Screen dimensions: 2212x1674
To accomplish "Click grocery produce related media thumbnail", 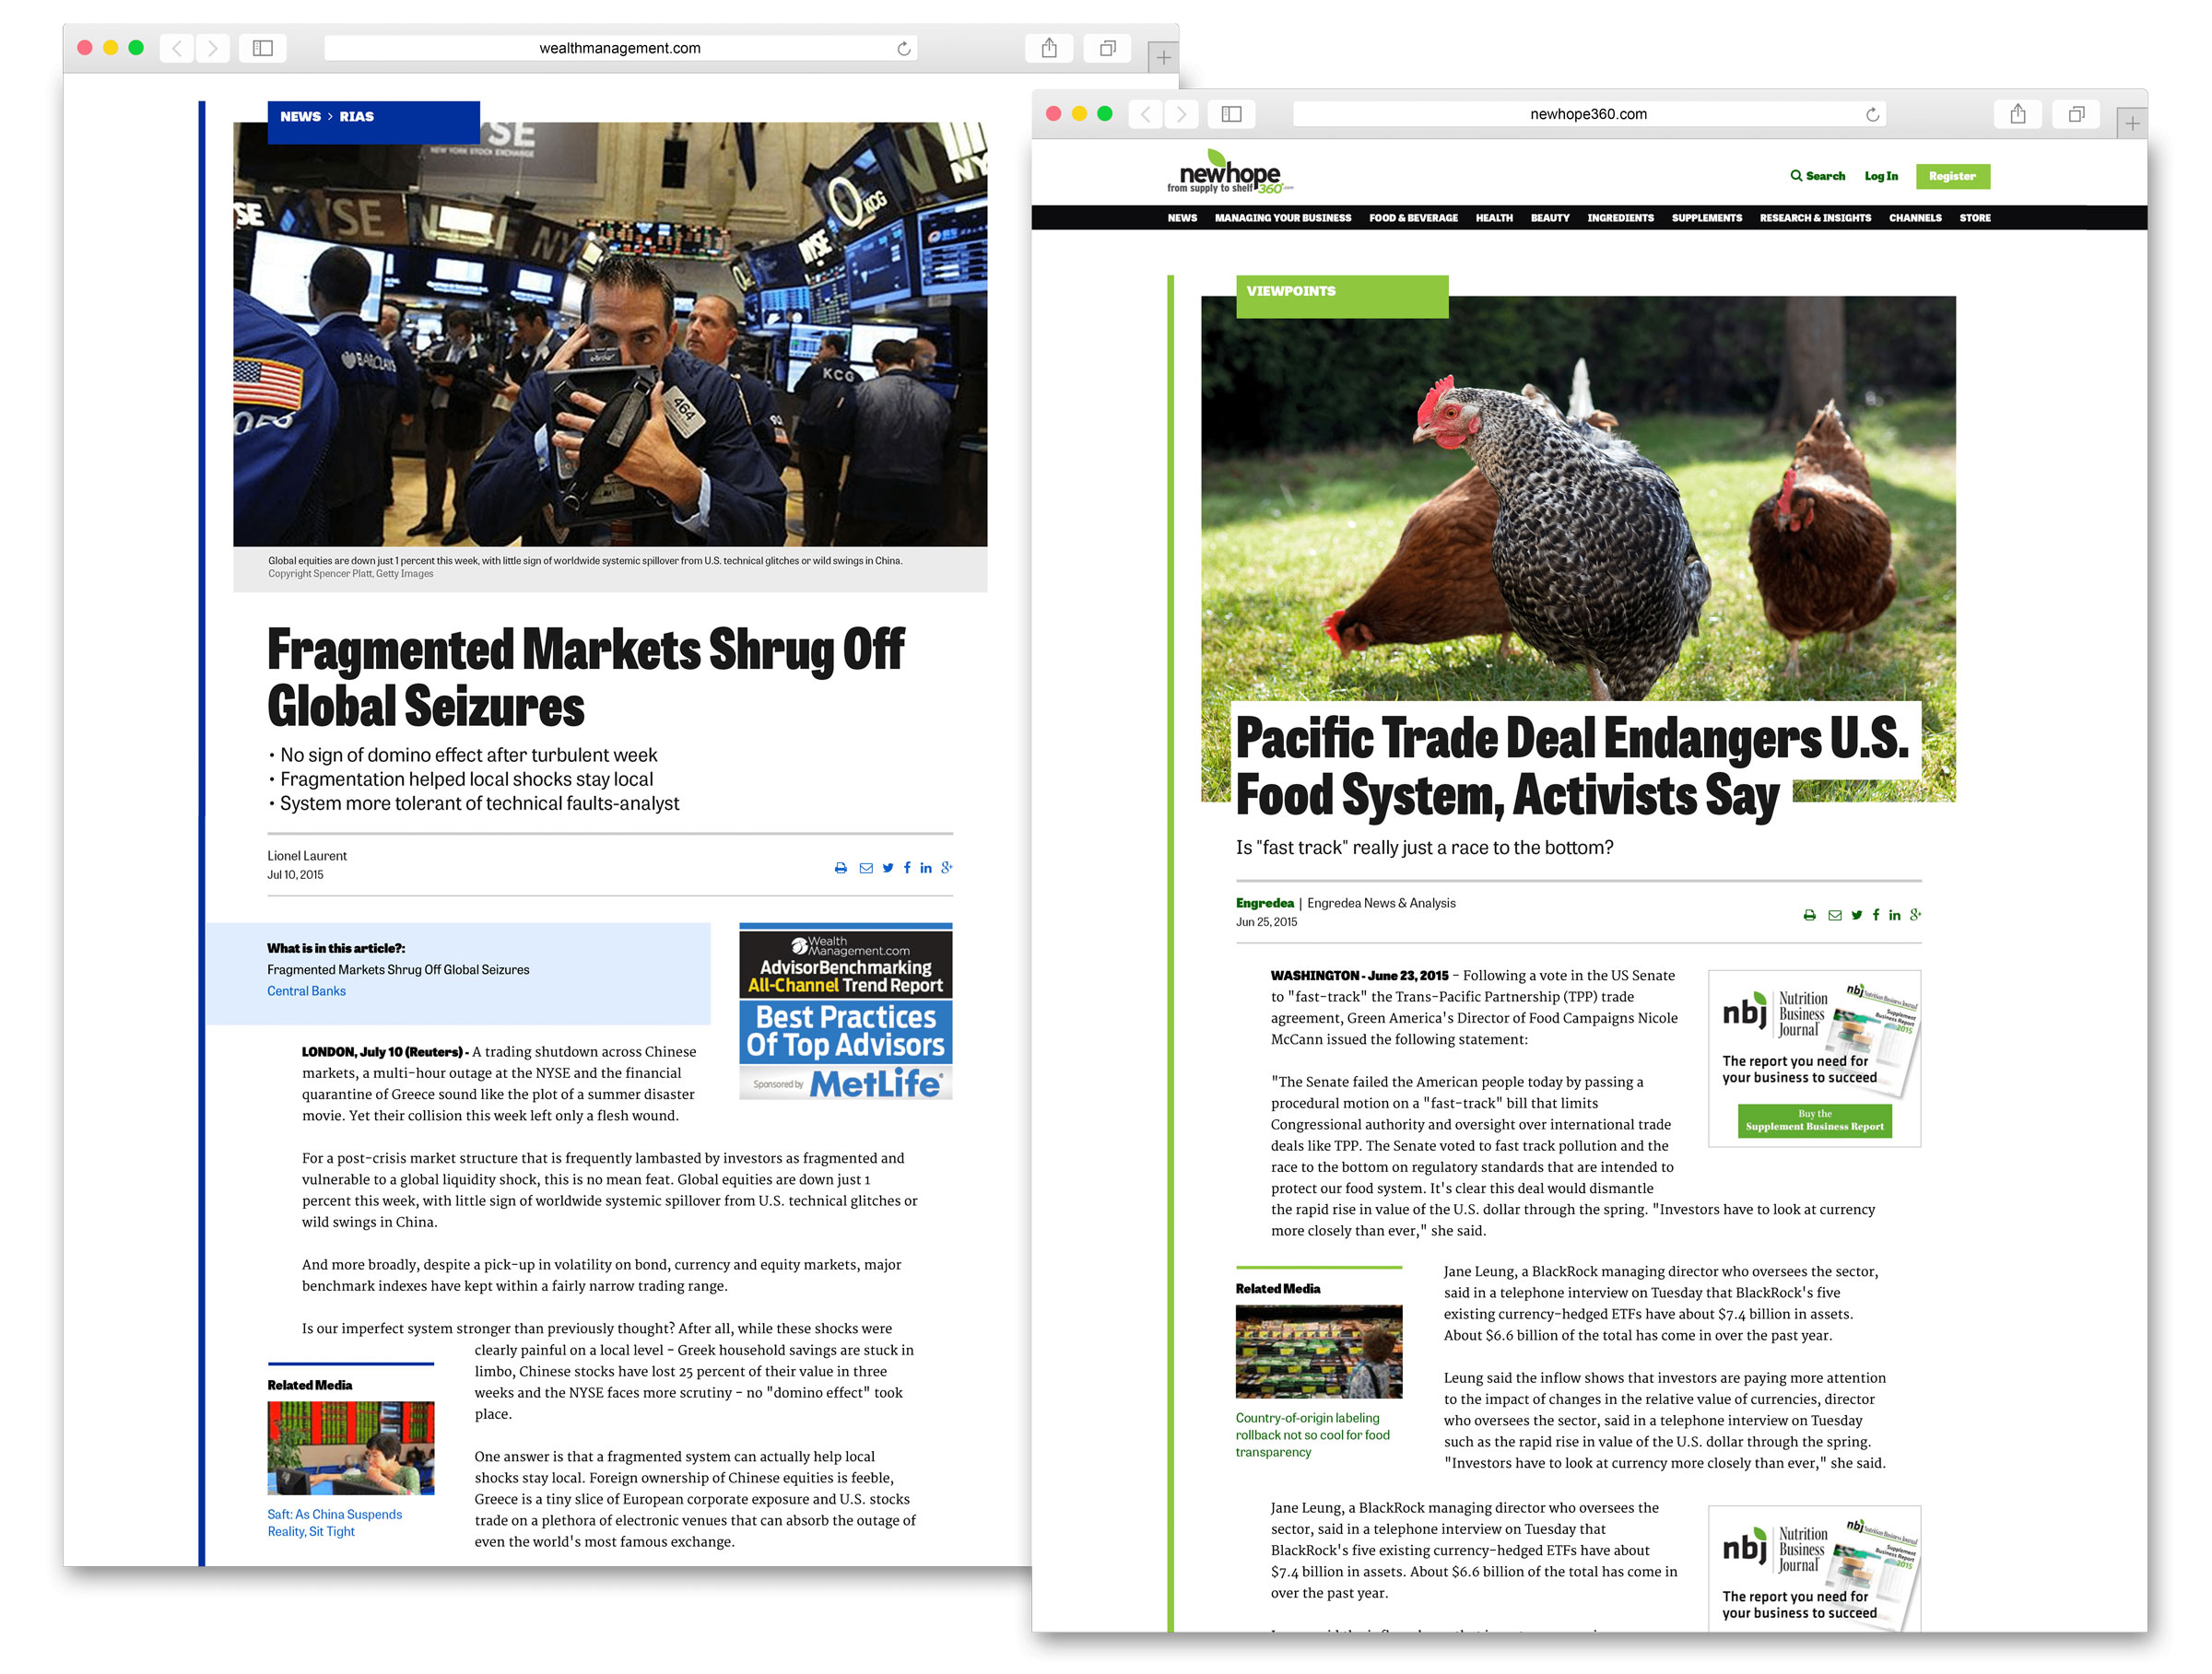I will pyautogui.click(x=1318, y=1352).
